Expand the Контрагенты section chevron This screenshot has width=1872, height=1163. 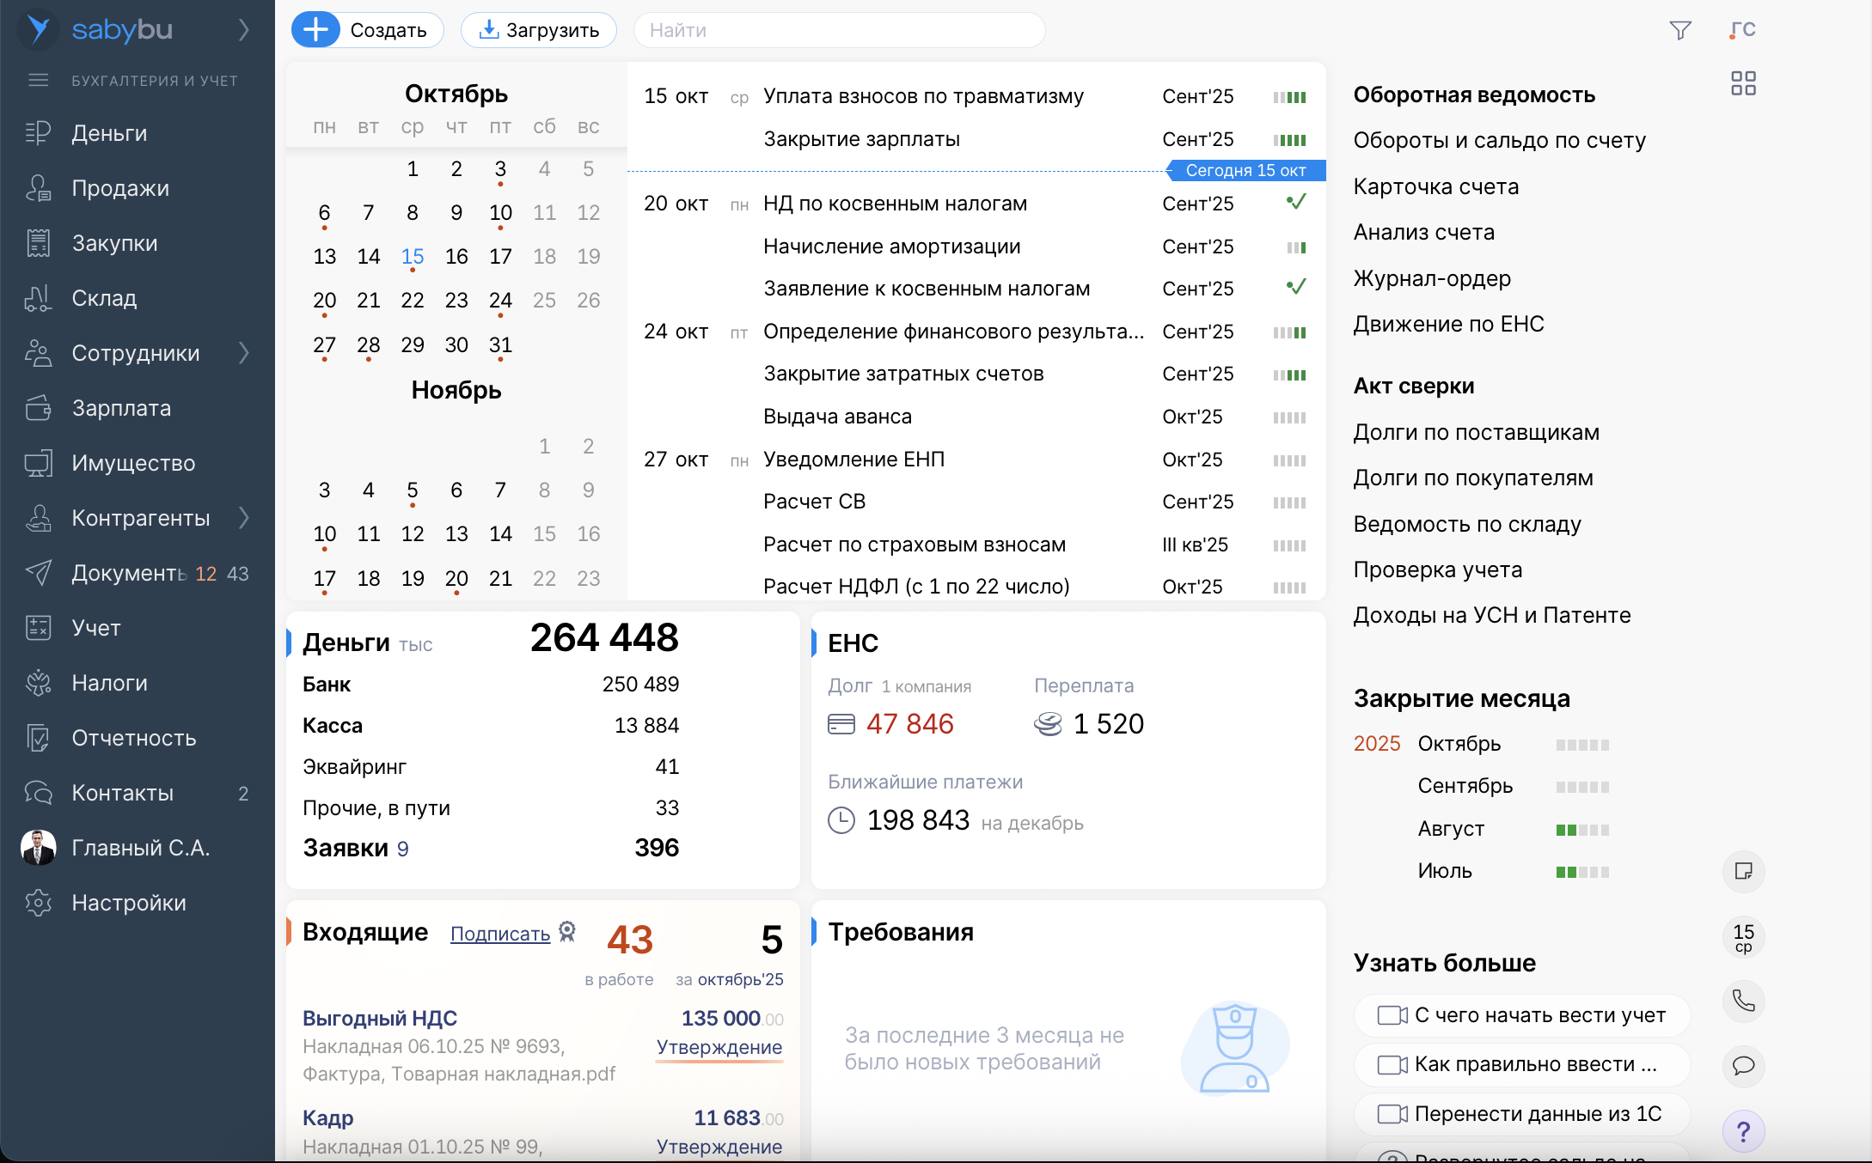[244, 518]
